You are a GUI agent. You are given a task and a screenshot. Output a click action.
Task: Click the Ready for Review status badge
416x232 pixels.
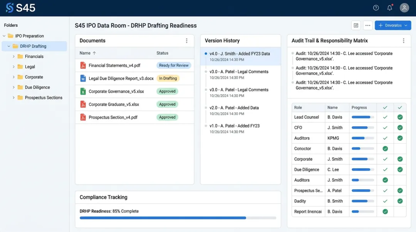click(x=173, y=65)
